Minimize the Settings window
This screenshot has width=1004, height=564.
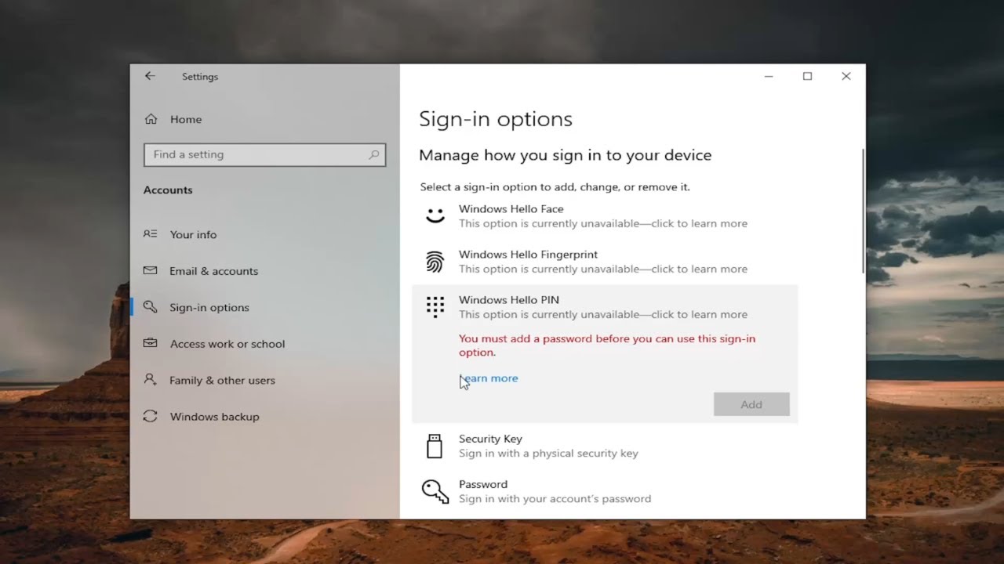[769, 76]
